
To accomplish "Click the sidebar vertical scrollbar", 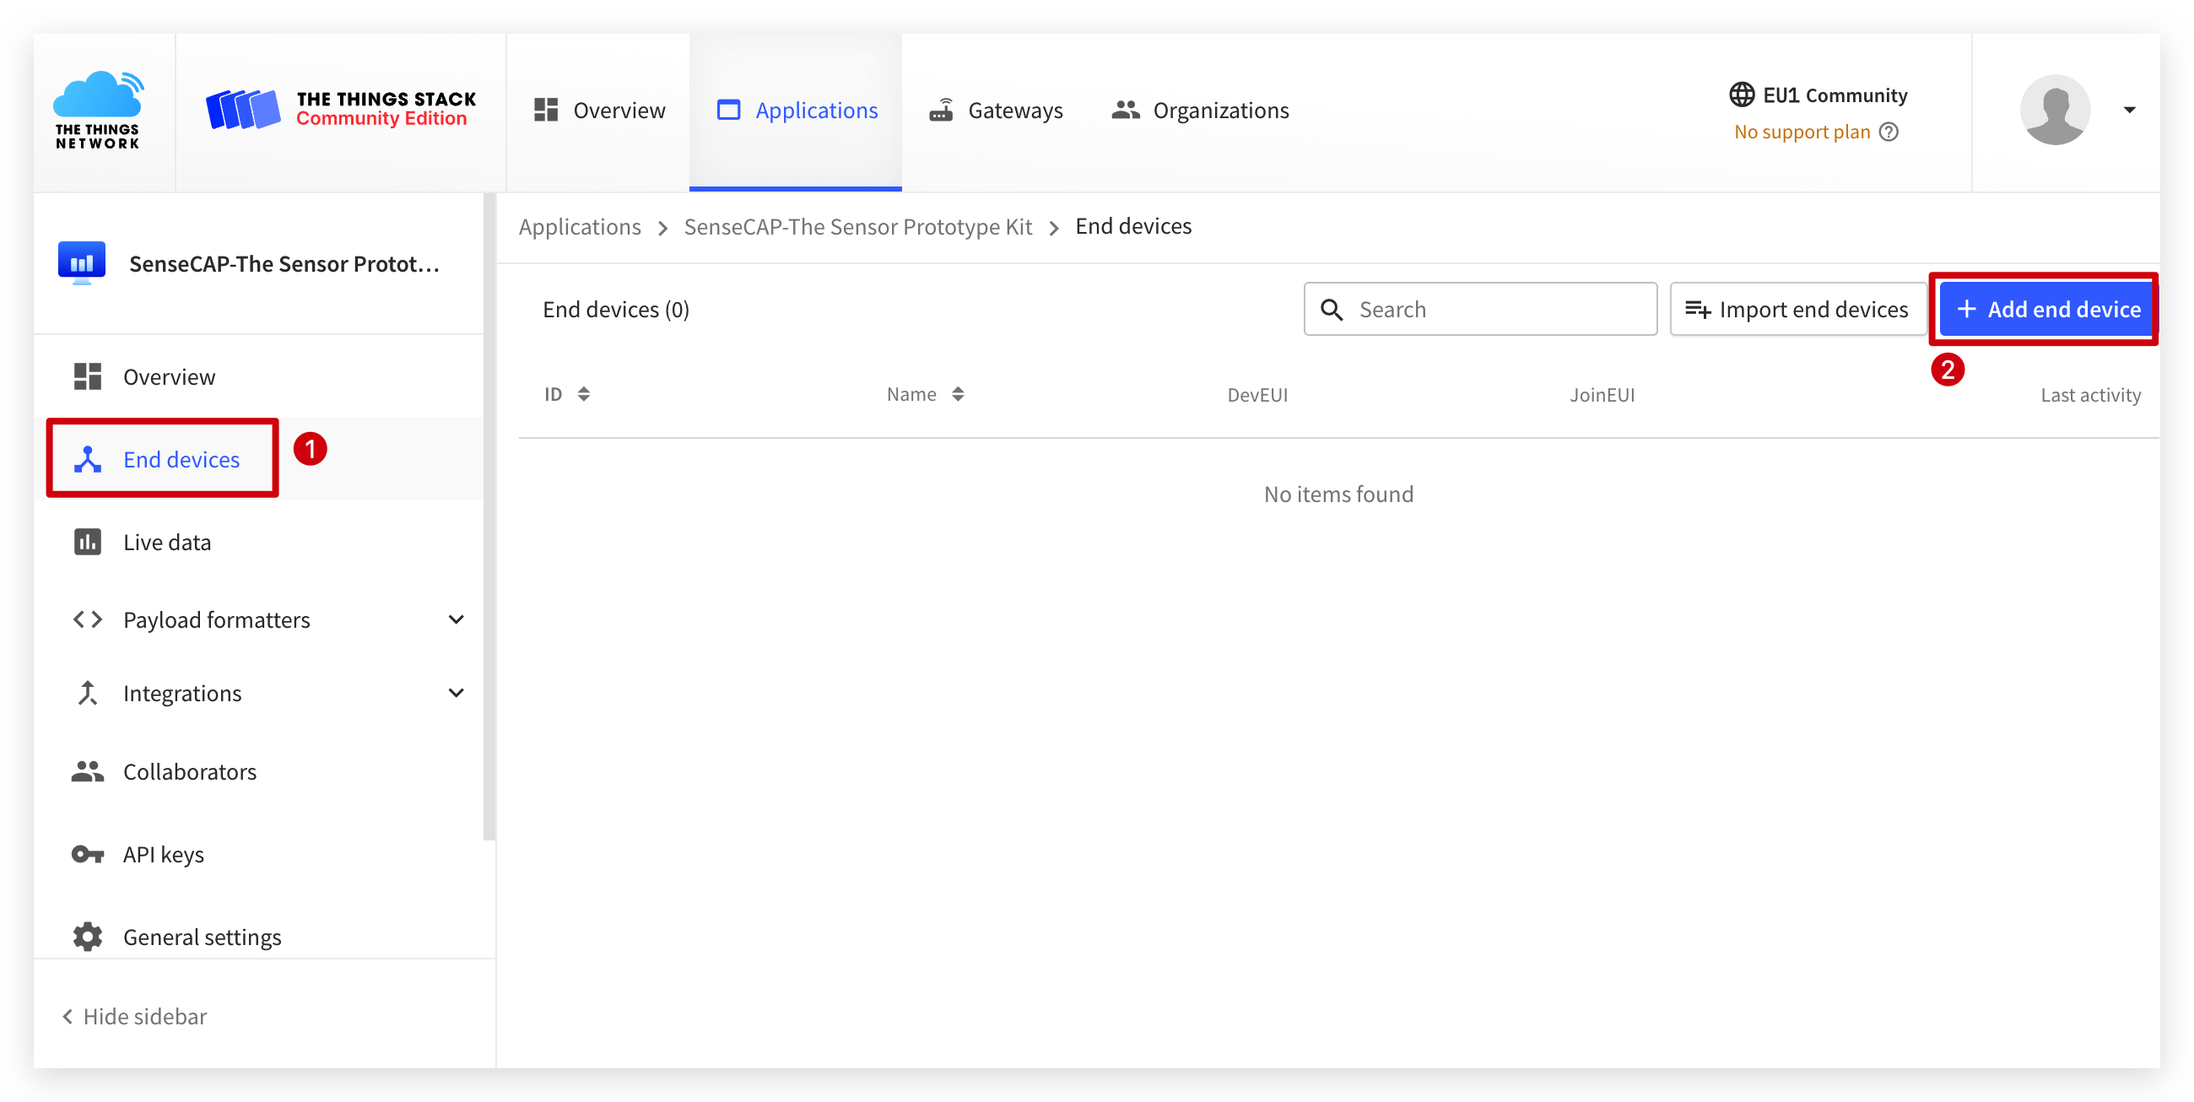I will 489,516.
